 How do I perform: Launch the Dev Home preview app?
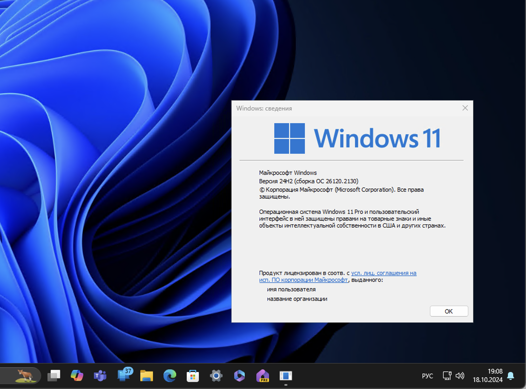point(263,376)
